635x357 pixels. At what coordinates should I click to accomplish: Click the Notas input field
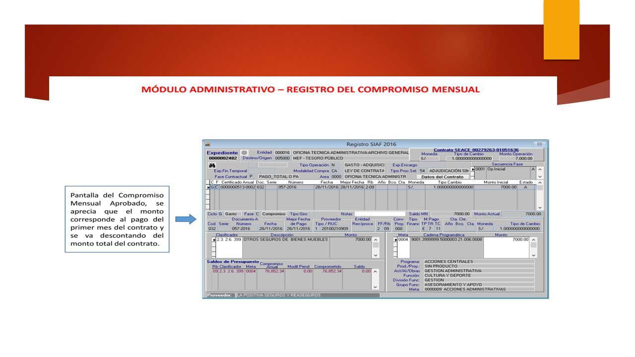(380, 214)
